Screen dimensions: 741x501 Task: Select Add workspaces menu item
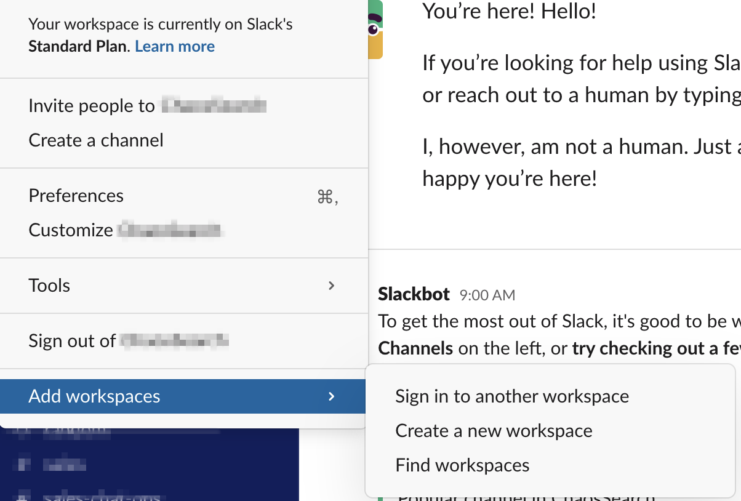pyautogui.click(x=183, y=396)
